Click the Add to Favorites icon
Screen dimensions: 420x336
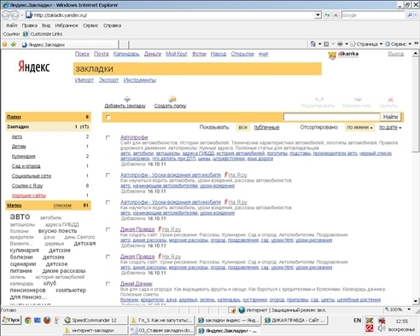point(14,44)
